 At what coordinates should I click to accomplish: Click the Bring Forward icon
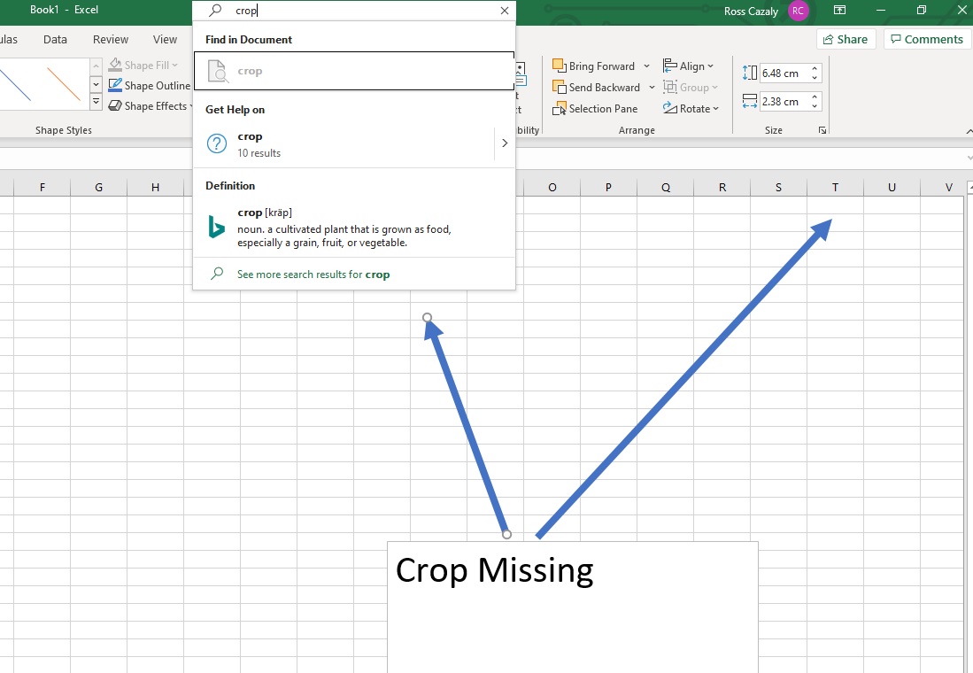560,66
